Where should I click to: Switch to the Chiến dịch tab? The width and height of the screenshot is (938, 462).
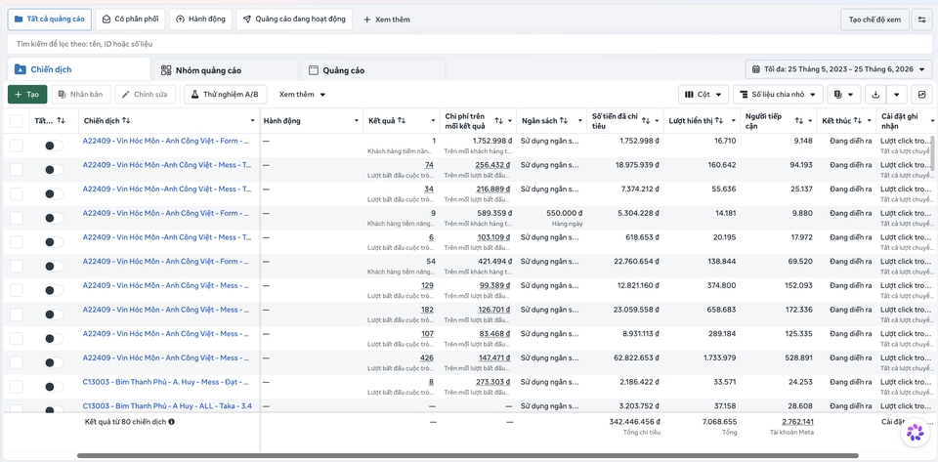click(79, 69)
